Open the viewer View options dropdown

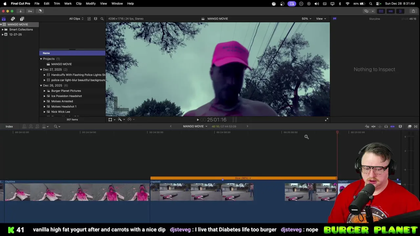(321, 19)
